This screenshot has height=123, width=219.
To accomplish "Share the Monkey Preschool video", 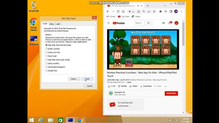I will [x=133, y=86].
